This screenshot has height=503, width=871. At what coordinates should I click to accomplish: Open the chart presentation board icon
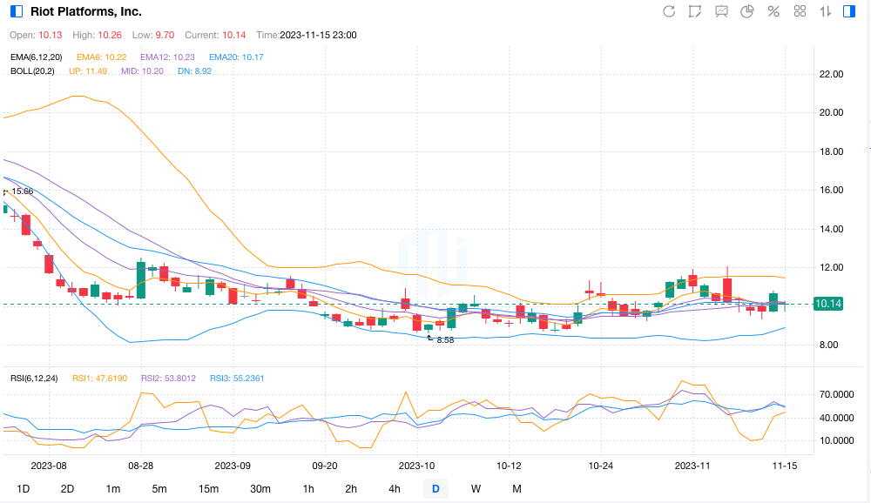tap(721, 11)
